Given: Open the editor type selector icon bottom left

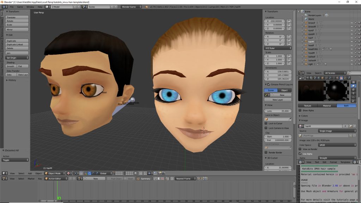Looking at the screenshot, I should [3, 179].
